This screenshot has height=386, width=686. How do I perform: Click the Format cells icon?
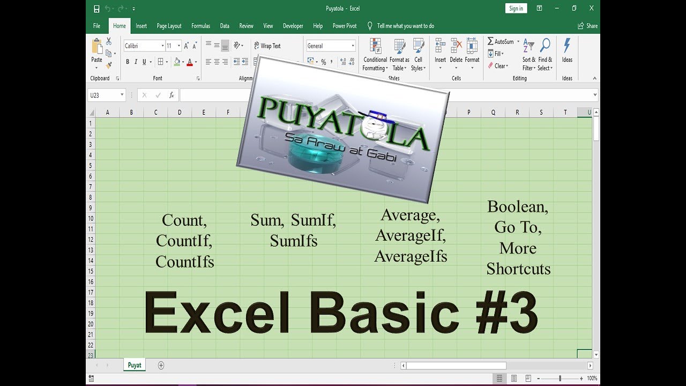(472, 45)
